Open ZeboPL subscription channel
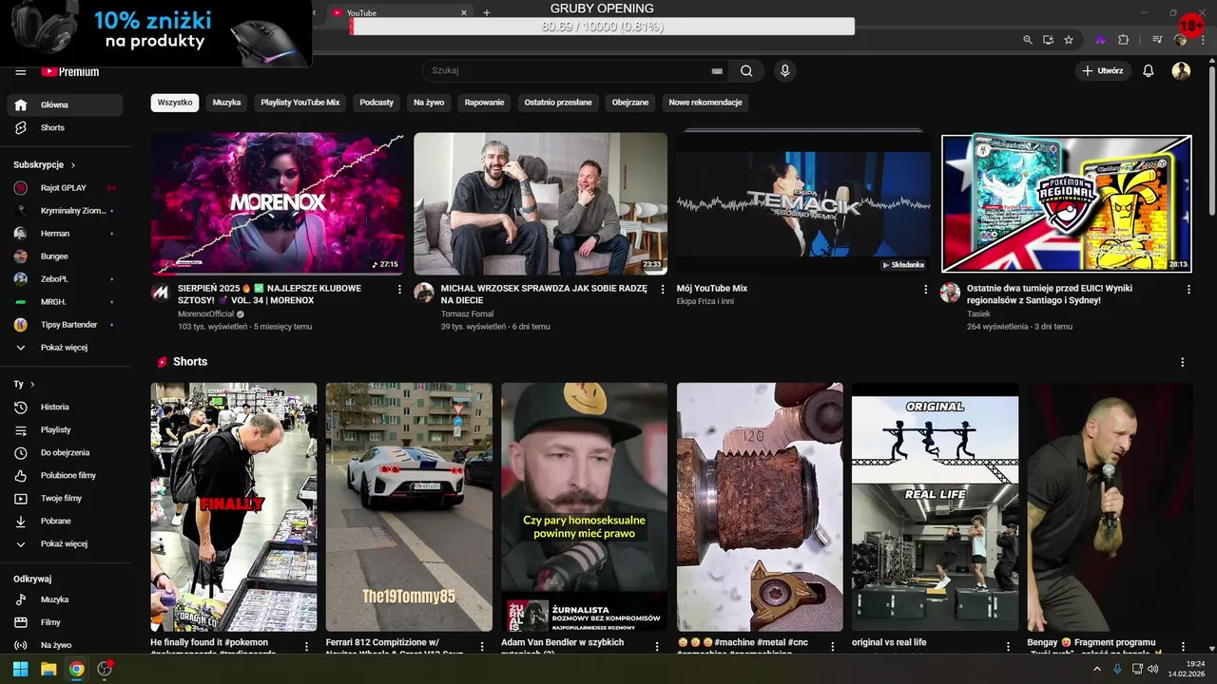Viewport: 1217px width, 684px height. [x=66, y=279]
